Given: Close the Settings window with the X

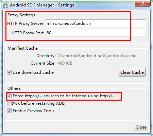Looking at the screenshot, I should [x=143, y=3].
